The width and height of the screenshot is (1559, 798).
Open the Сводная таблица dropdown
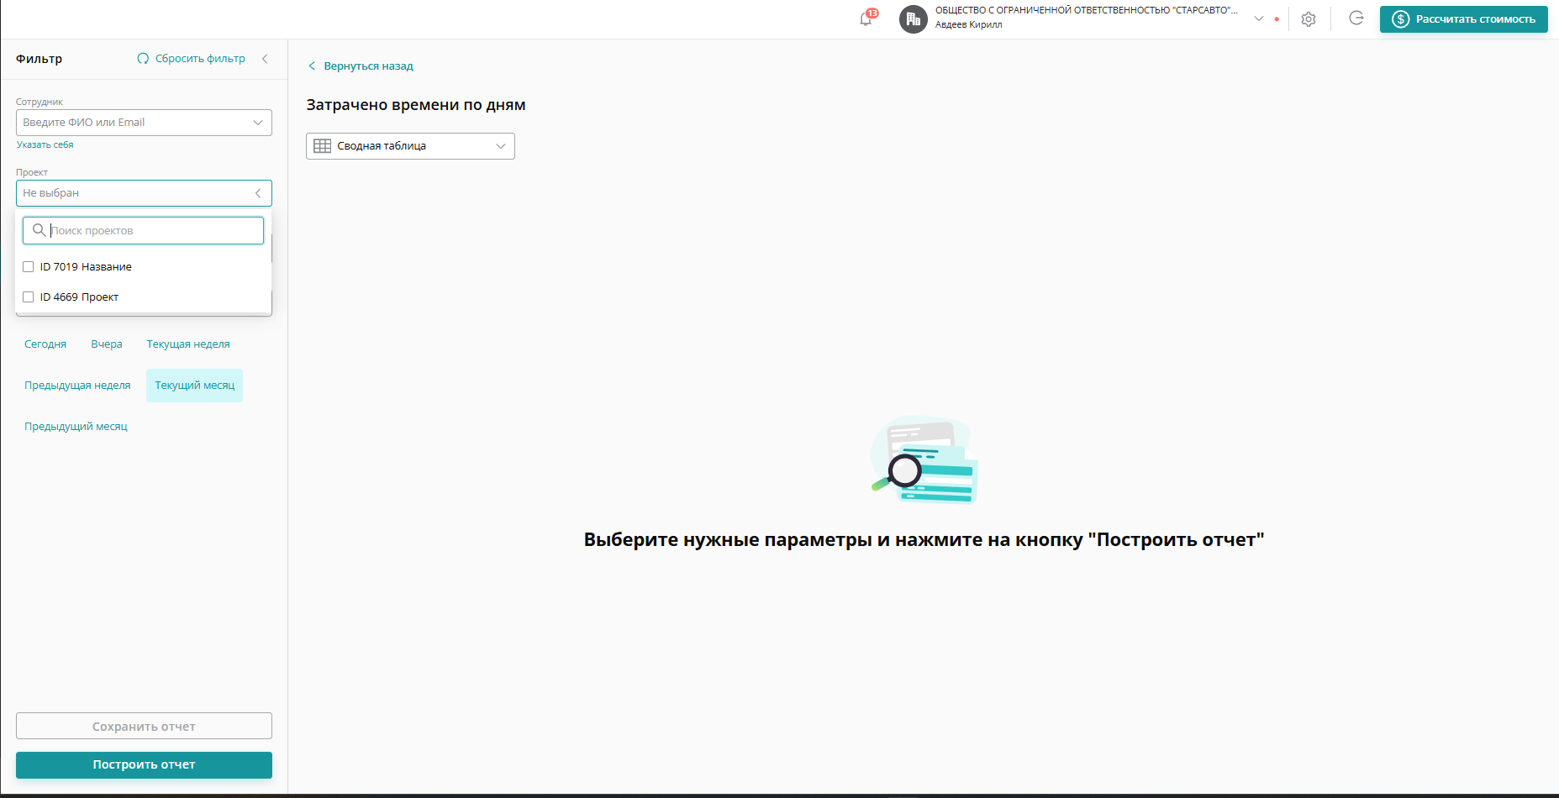(410, 145)
